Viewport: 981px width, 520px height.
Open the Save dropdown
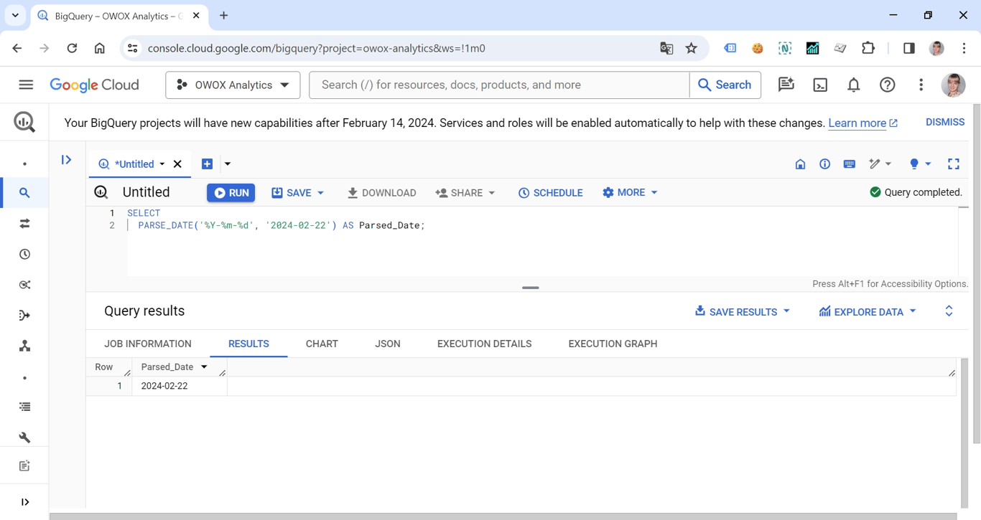(297, 193)
